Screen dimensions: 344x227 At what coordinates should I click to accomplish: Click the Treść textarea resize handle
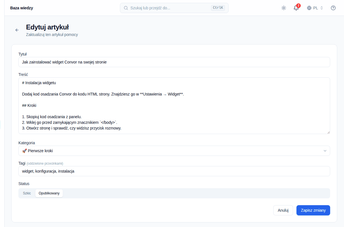pos(328,132)
